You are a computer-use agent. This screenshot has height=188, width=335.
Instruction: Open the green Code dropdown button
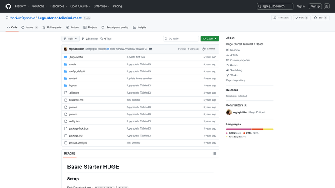(x=210, y=38)
